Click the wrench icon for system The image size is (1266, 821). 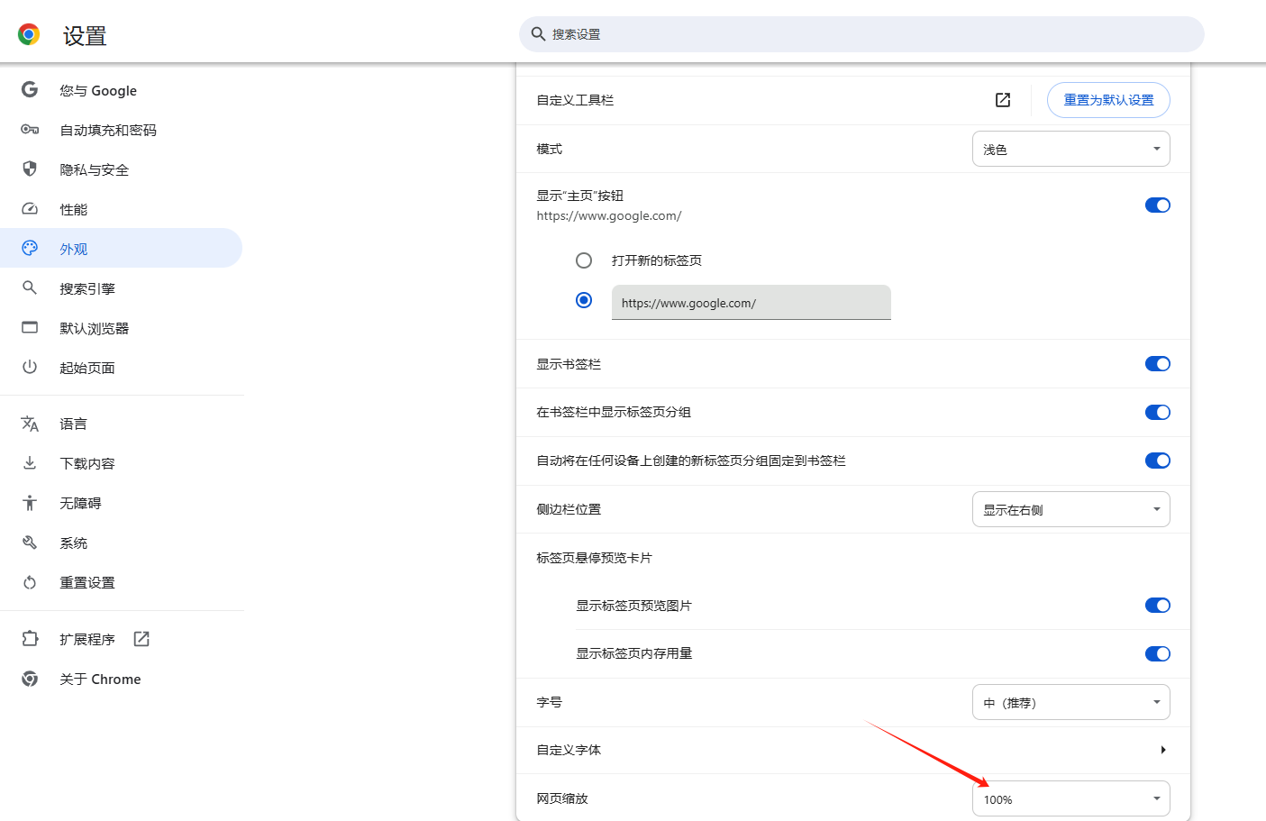pos(30,543)
